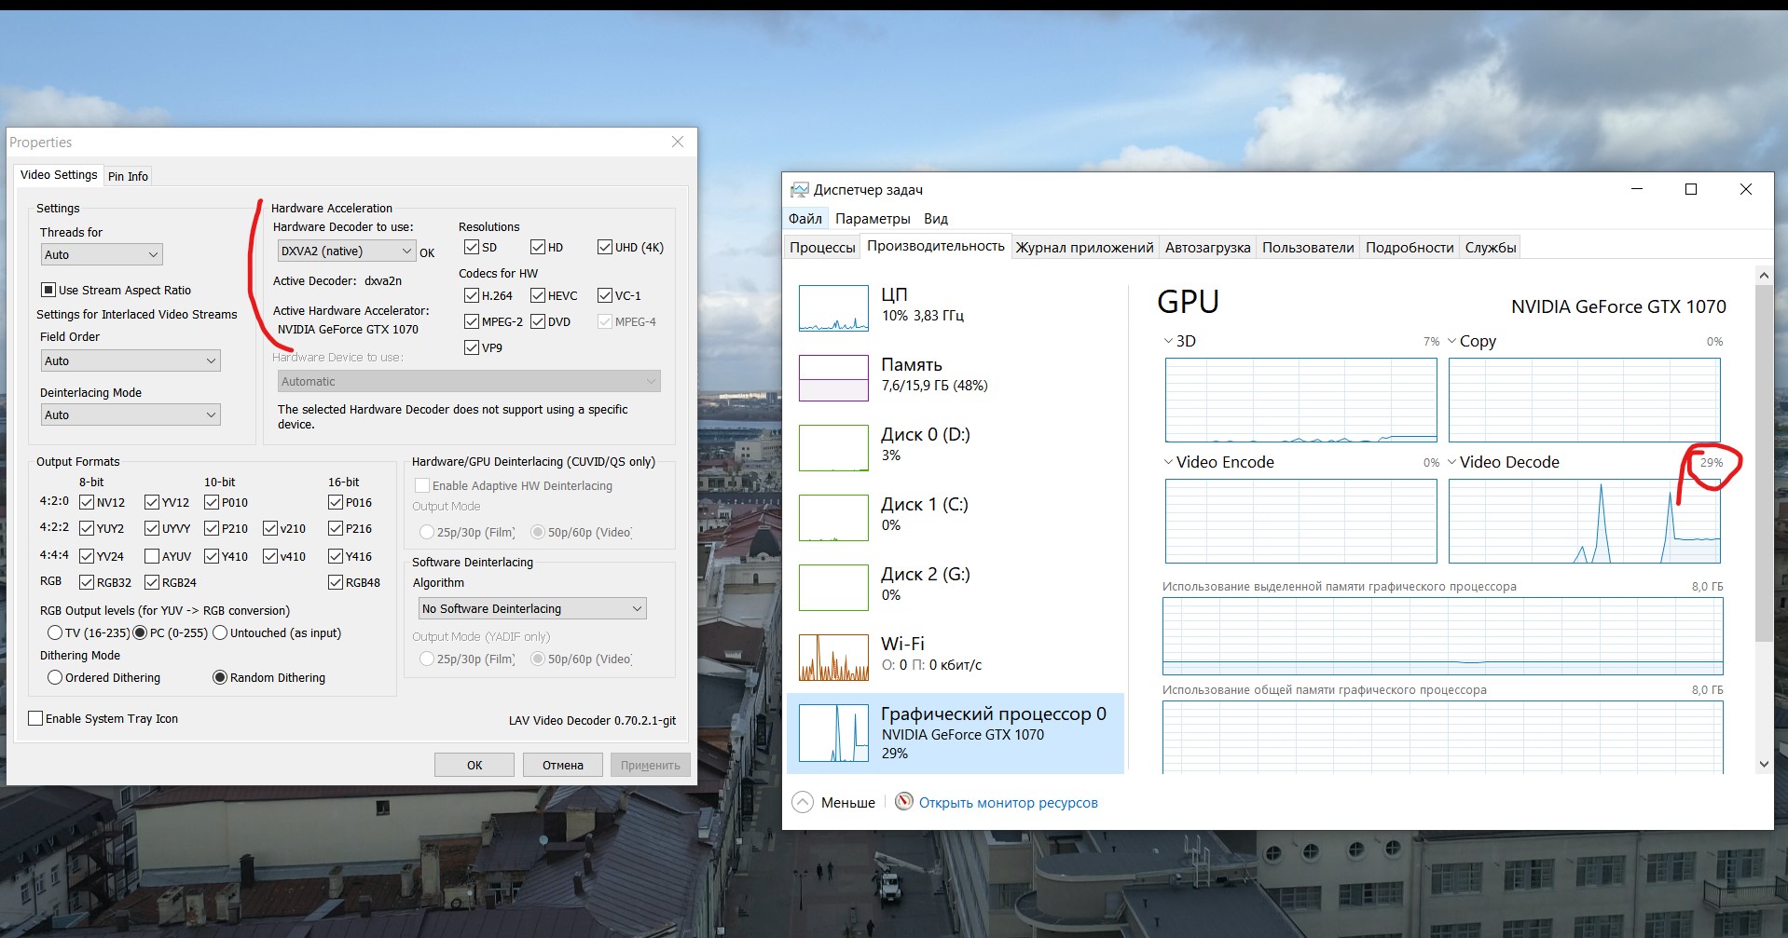Toggle the H.264 codec checkbox
The width and height of the screenshot is (1788, 938).
pyautogui.click(x=472, y=295)
